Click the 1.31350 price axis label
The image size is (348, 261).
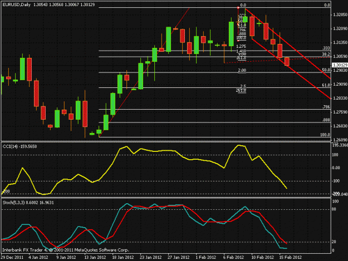[340, 42]
